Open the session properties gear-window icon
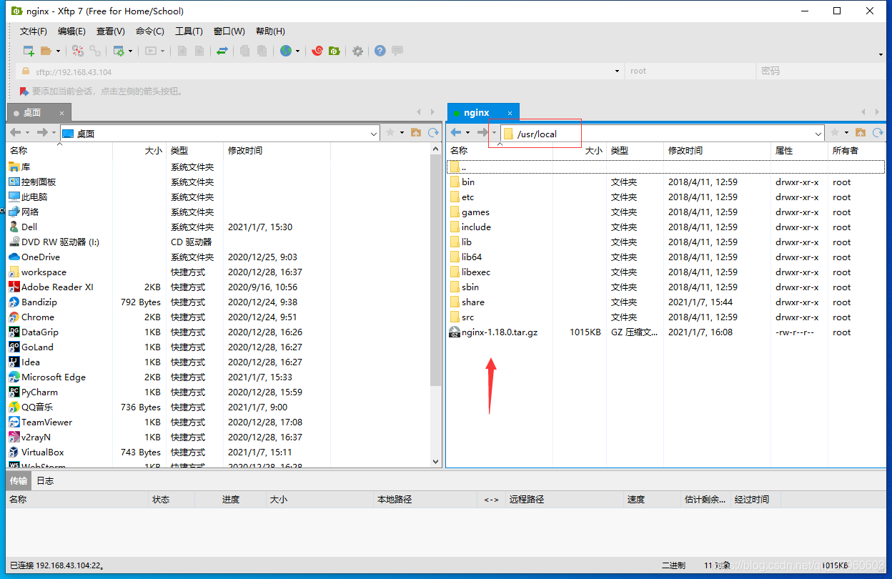Viewport: 892px width, 579px height. [x=119, y=51]
